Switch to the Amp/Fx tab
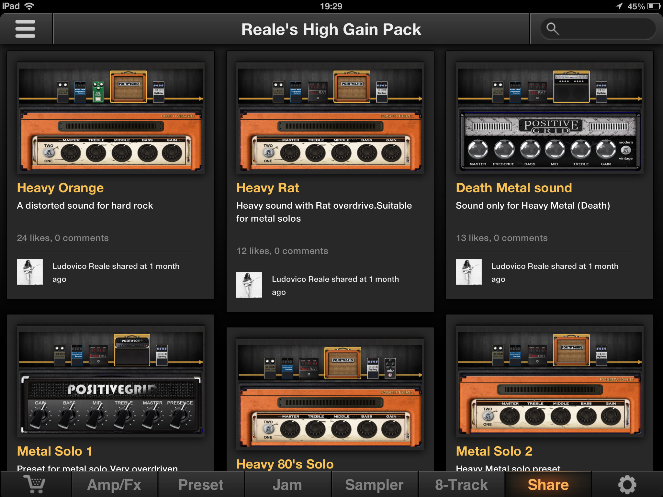The height and width of the screenshot is (497, 663). 114,484
